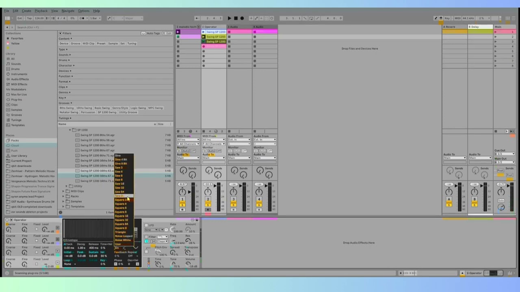
Task: Open the Navigate menu
Action: point(68,11)
